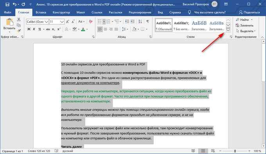Open the Файл tab
This screenshot has height=154, width=266.
(7, 13)
